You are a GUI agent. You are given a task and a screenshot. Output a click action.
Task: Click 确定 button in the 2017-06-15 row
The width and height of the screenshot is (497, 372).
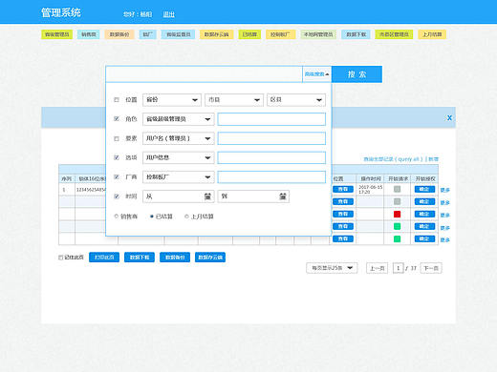click(x=424, y=189)
